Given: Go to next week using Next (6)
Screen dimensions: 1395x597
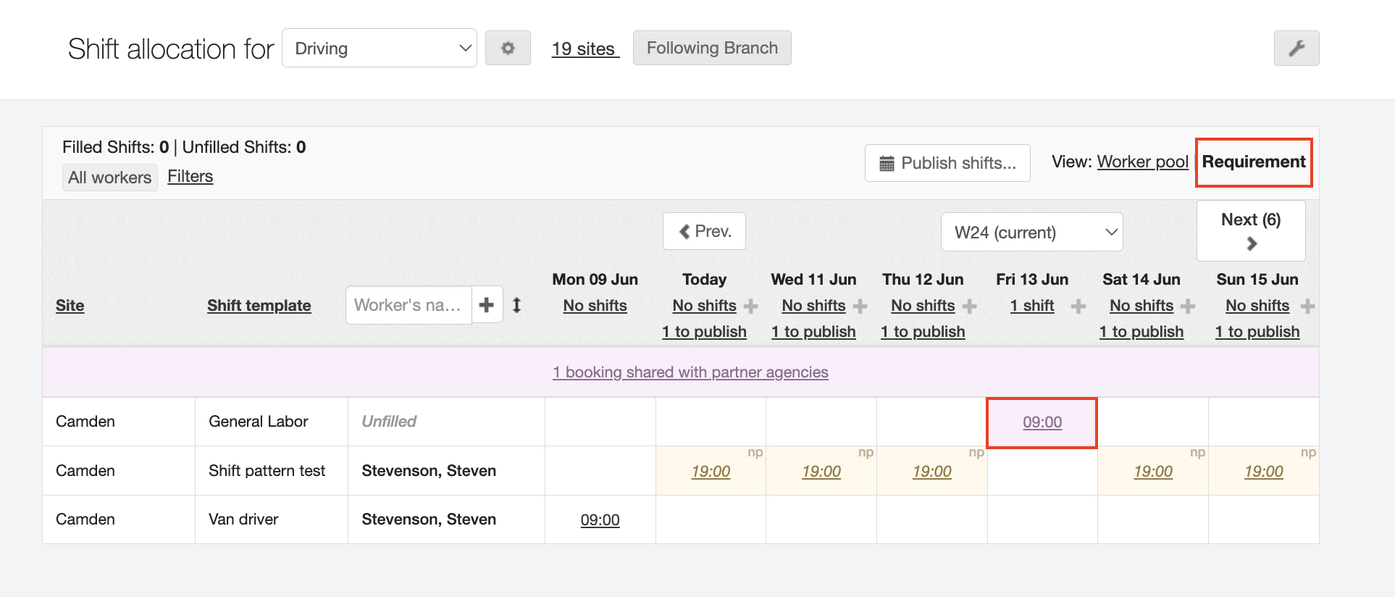Looking at the screenshot, I should [x=1251, y=230].
